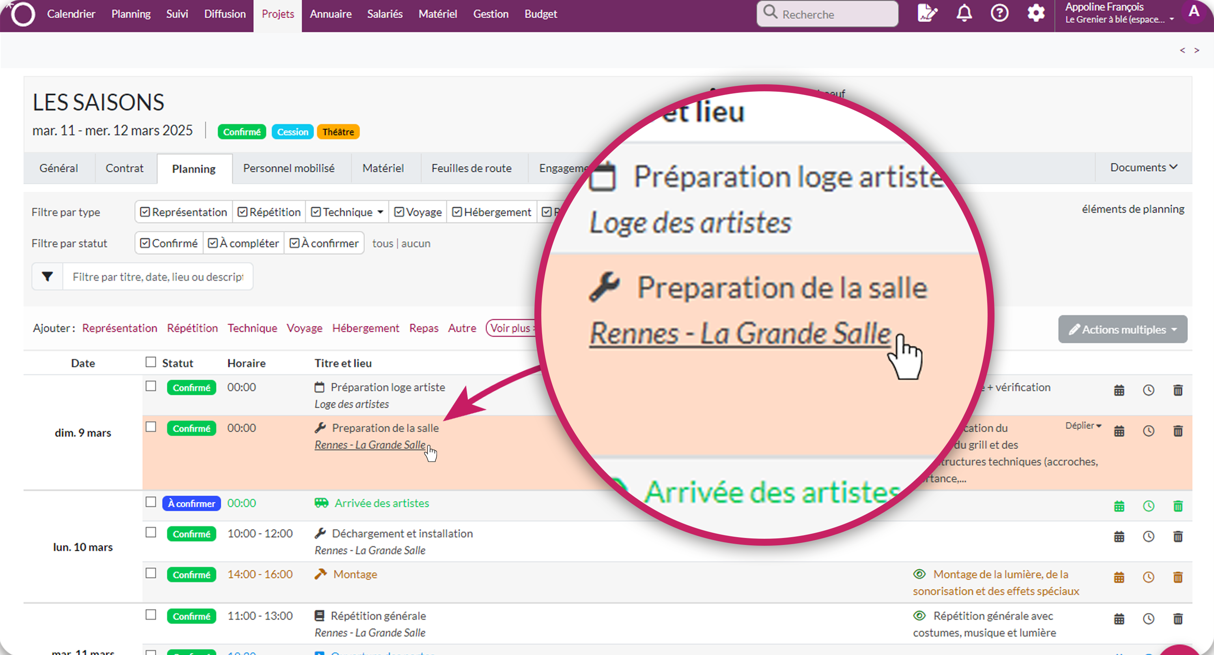Open calendar icon for Déchargement et installation row
Image resolution: width=1214 pixels, height=655 pixels.
click(x=1119, y=536)
